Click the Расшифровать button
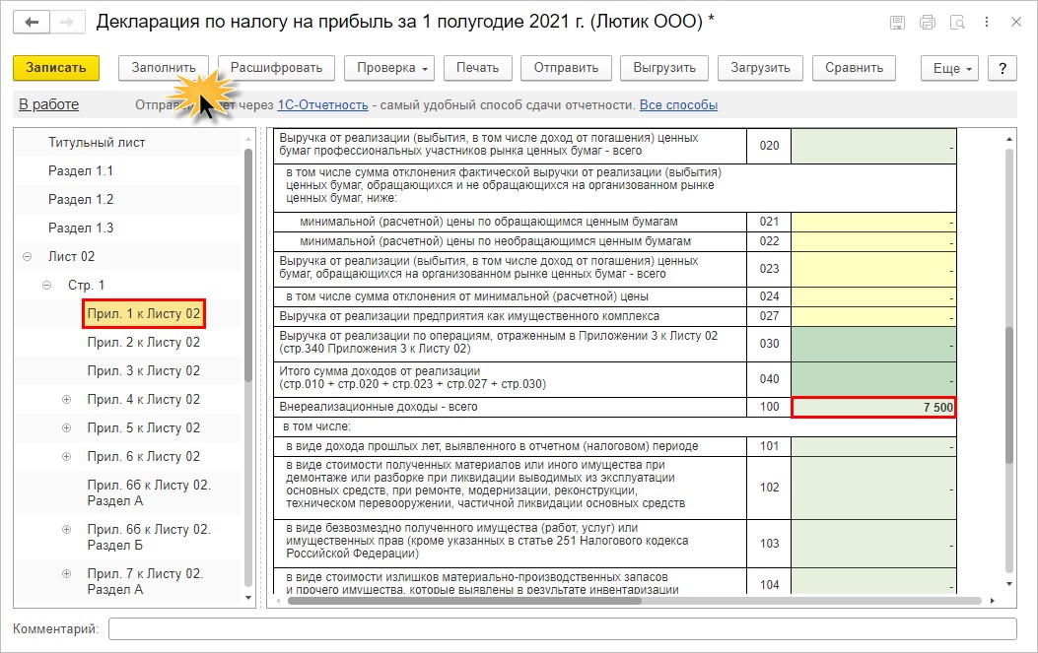Viewport: 1038px width, 653px height. click(x=276, y=68)
